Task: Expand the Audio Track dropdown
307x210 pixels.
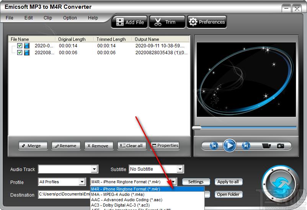Action: click(95, 169)
